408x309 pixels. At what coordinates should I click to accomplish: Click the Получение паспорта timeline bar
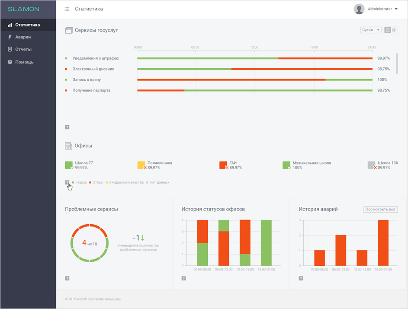click(255, 90)
